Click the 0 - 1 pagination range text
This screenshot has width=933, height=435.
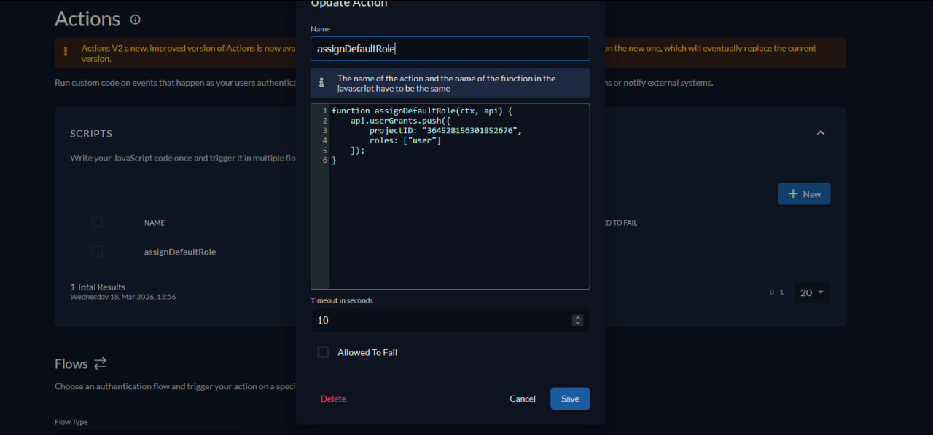click(776, 292)
